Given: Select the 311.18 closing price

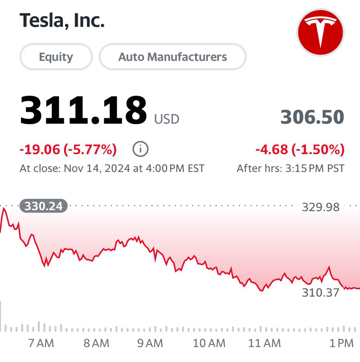Looking at the screenshot, I should click(83, 110).
